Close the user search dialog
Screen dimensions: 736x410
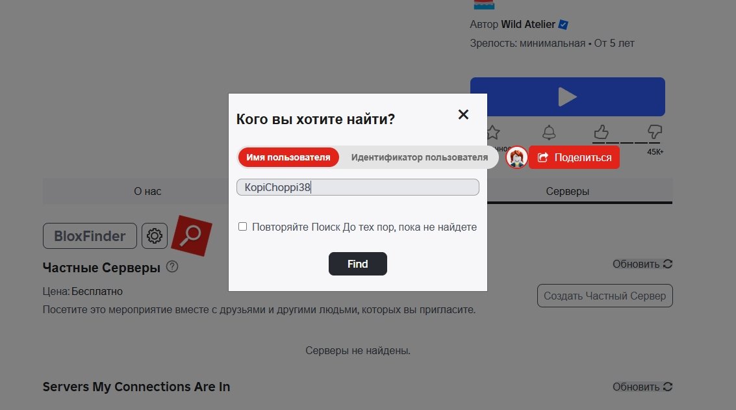click(463, 114)
